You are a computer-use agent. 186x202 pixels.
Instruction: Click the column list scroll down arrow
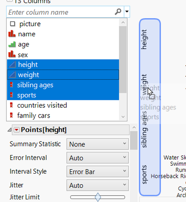[123, 117]
